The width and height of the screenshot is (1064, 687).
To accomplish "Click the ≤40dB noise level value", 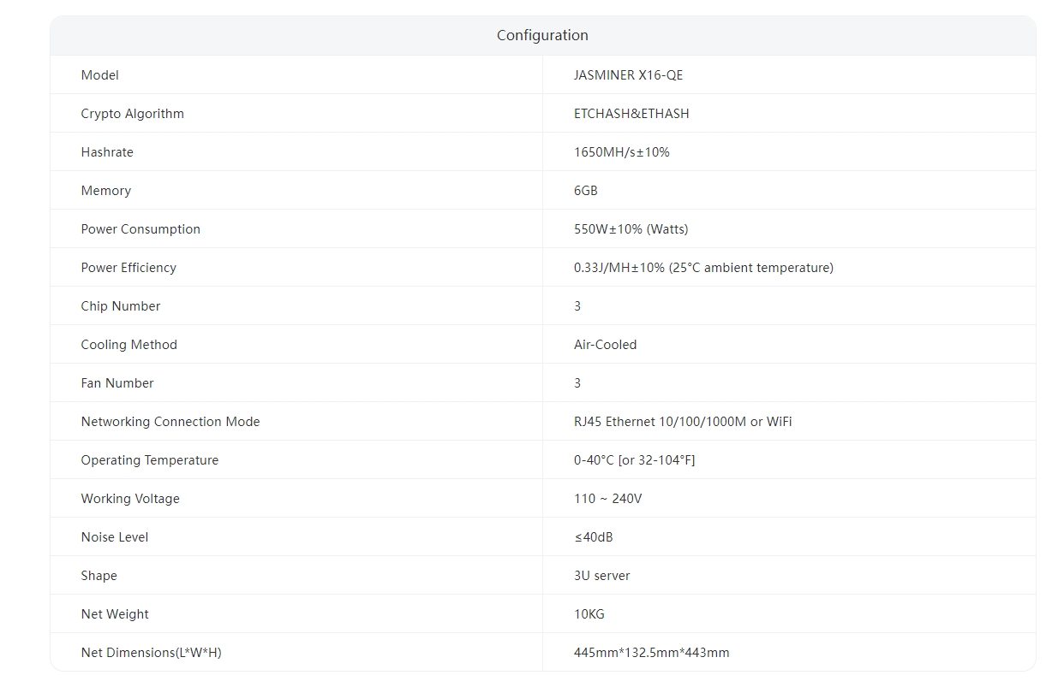I will click(593, 537).
